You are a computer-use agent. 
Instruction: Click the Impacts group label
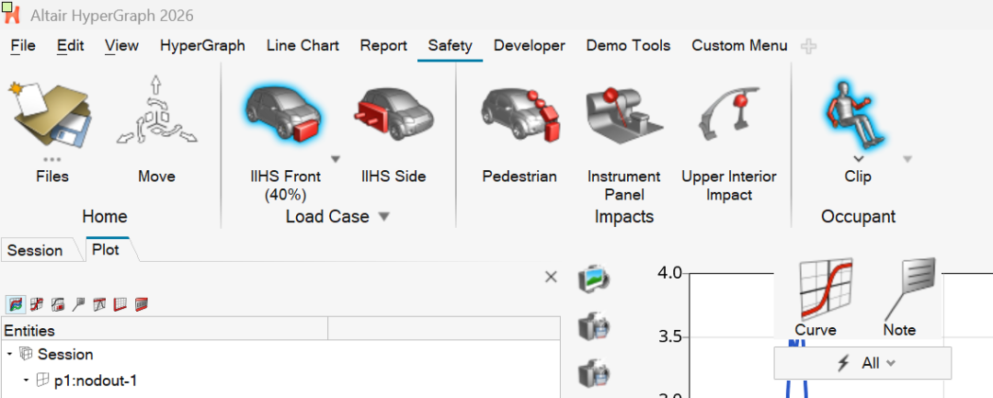(623, 217)
